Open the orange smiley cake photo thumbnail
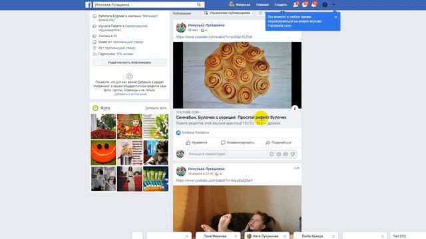The image size is (426, 239). [103, 153]
